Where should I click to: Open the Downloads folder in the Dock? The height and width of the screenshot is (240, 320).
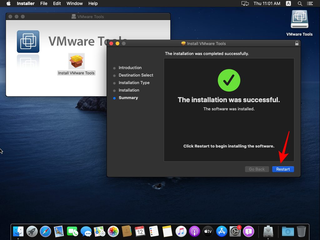coord(287,231)
